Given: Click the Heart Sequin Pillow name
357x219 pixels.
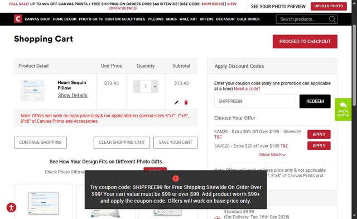Looking at the screenshot, I should coord(72,85).
